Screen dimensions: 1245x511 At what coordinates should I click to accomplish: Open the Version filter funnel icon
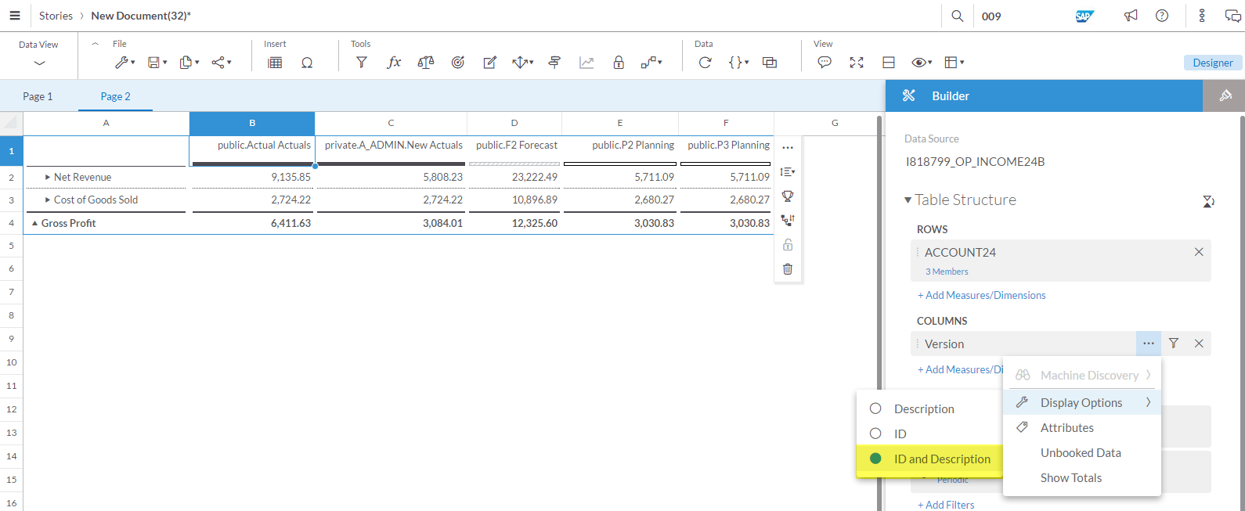(1174, 344)
